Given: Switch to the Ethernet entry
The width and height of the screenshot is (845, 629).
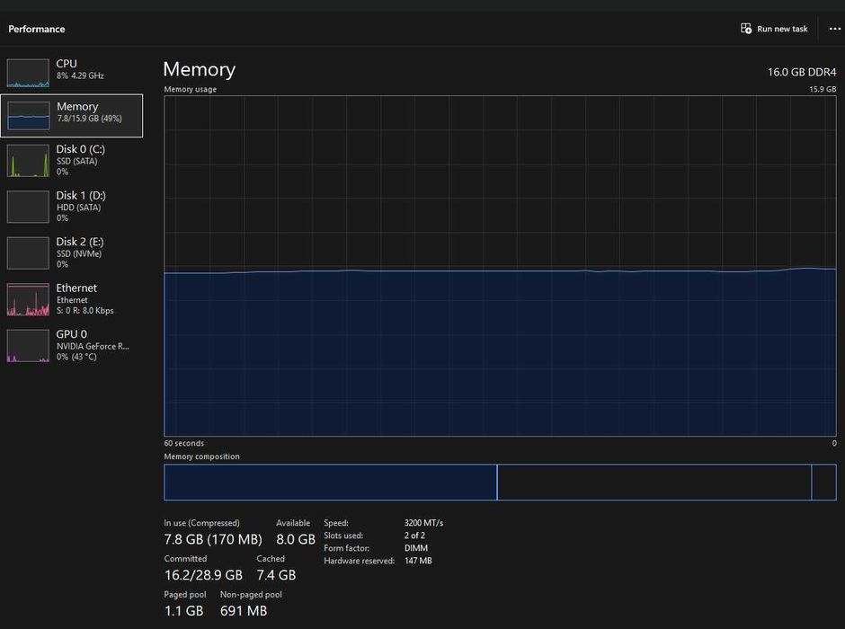Looking at the screenshot, I should click(x=72, y=299).
